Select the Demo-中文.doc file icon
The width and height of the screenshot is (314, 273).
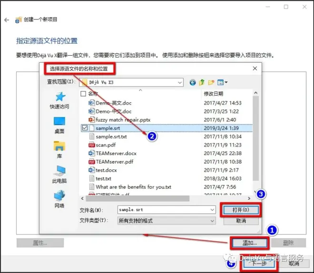(x=91, y=111)
